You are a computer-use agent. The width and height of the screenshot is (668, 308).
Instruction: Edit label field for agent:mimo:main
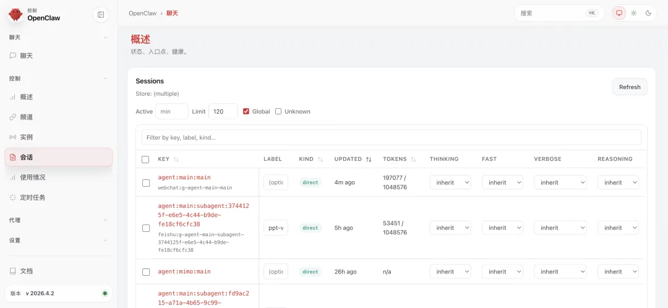click(276, 272)
